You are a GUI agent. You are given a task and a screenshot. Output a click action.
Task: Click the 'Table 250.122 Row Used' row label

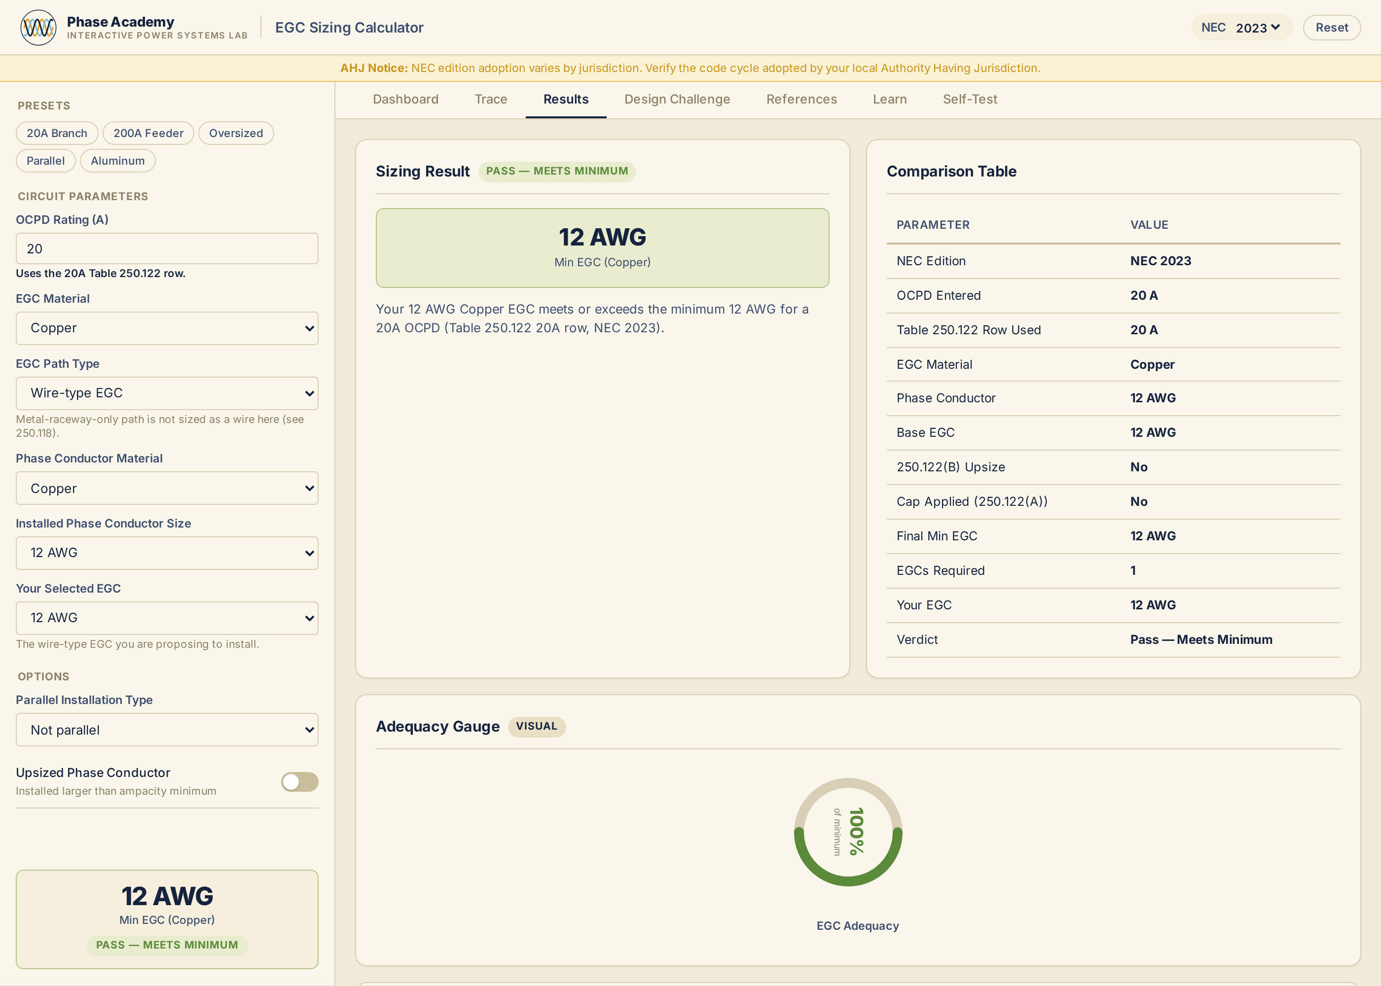[x=968, y=330]
